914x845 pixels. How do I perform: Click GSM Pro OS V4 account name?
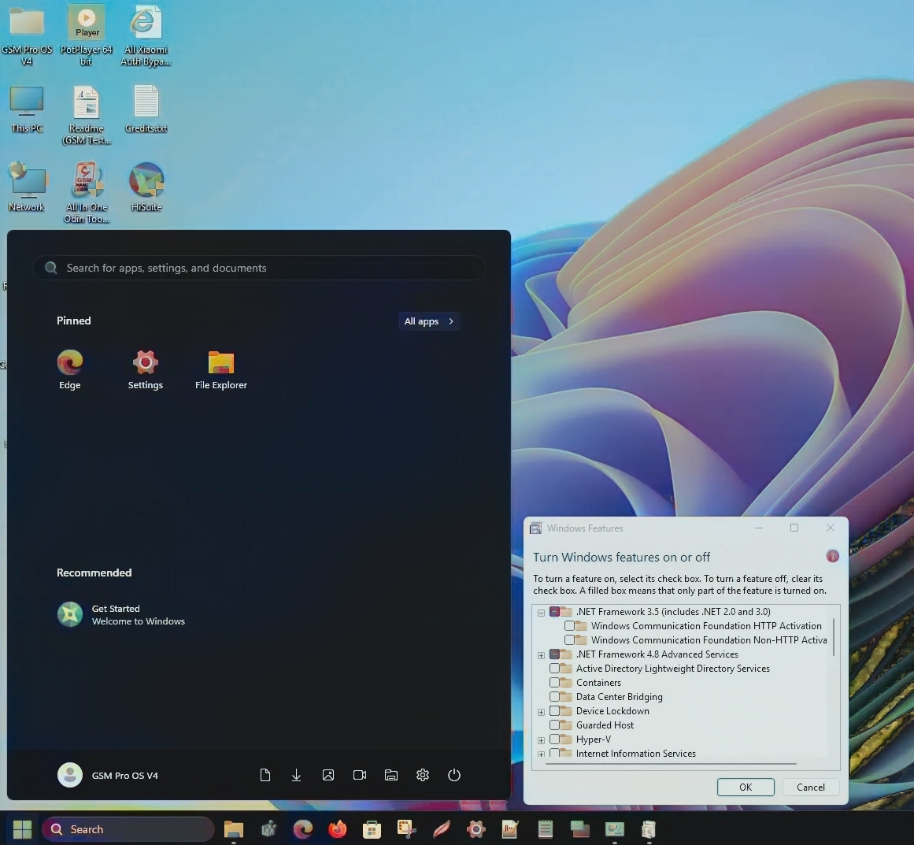tap(124, 776)
